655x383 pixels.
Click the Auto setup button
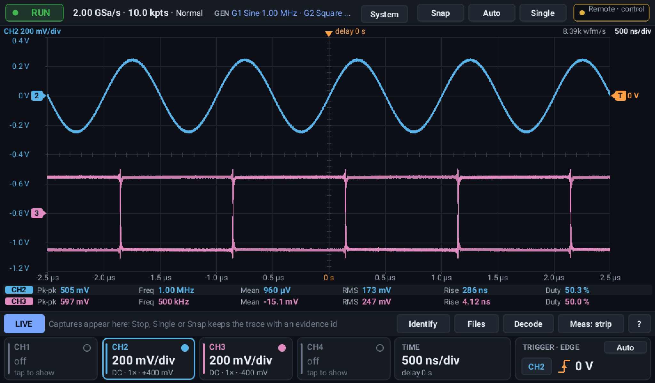492,13
